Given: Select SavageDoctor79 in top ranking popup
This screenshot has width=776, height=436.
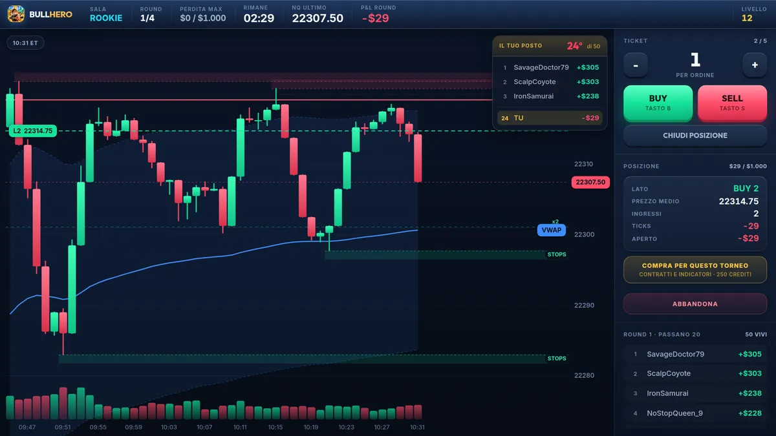Looking at the screenshot, I should point(550,67).
